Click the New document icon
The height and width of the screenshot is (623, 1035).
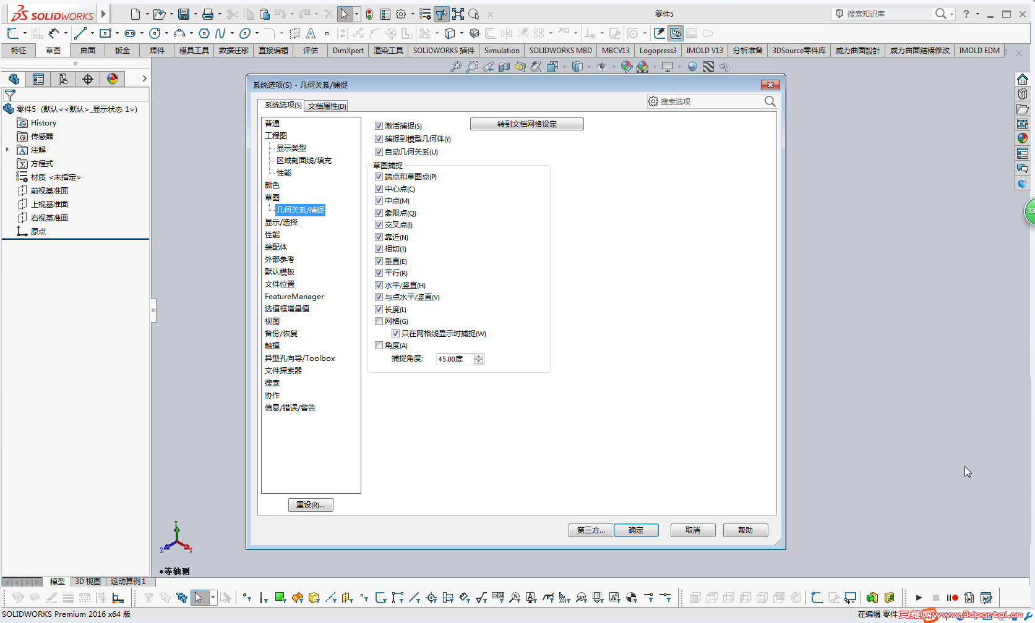point(135,14)
